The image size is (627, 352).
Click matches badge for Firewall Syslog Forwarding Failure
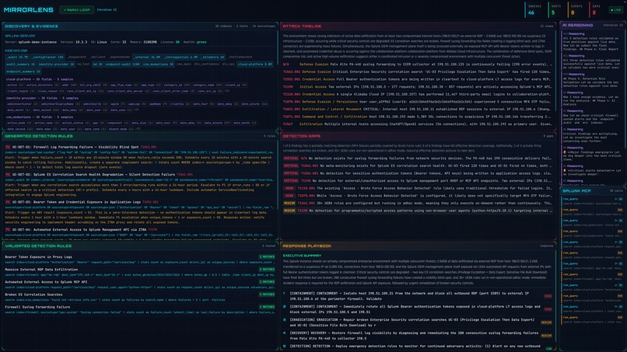coord(267,307)
